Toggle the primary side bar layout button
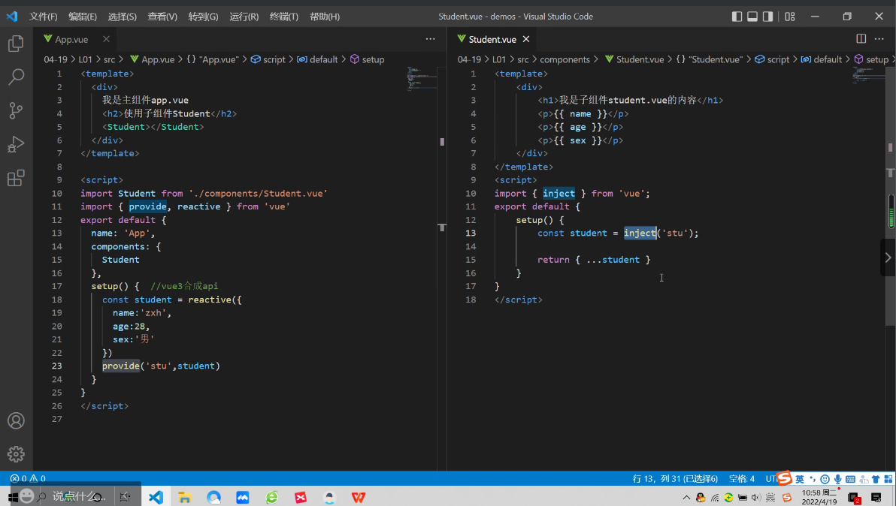The width and height of the screenshot is (896, 506). 737,17
